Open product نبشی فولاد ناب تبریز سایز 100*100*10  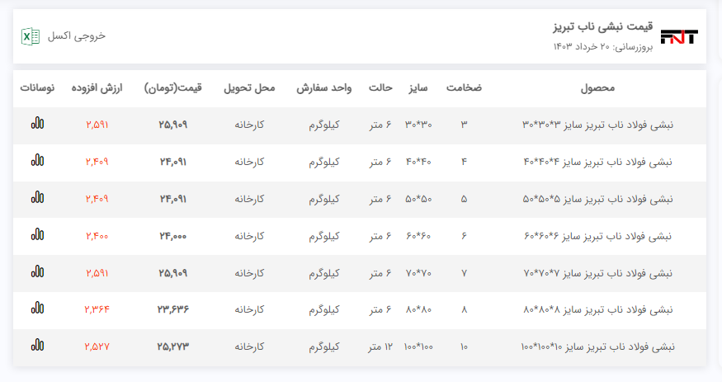pyautogui.click(x=597, y=347)
